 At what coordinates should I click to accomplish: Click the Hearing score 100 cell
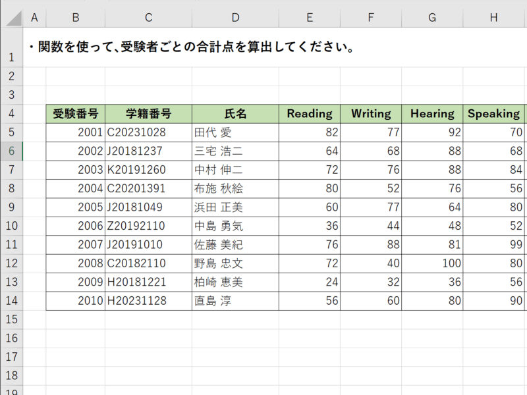(x=432, y=264)
